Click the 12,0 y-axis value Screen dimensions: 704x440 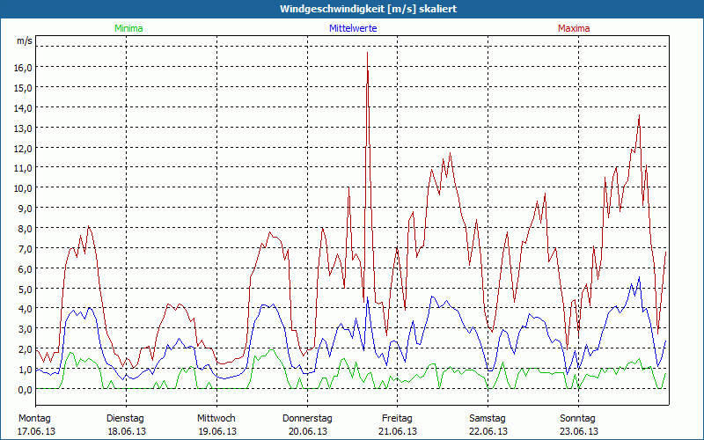point(25,148)
